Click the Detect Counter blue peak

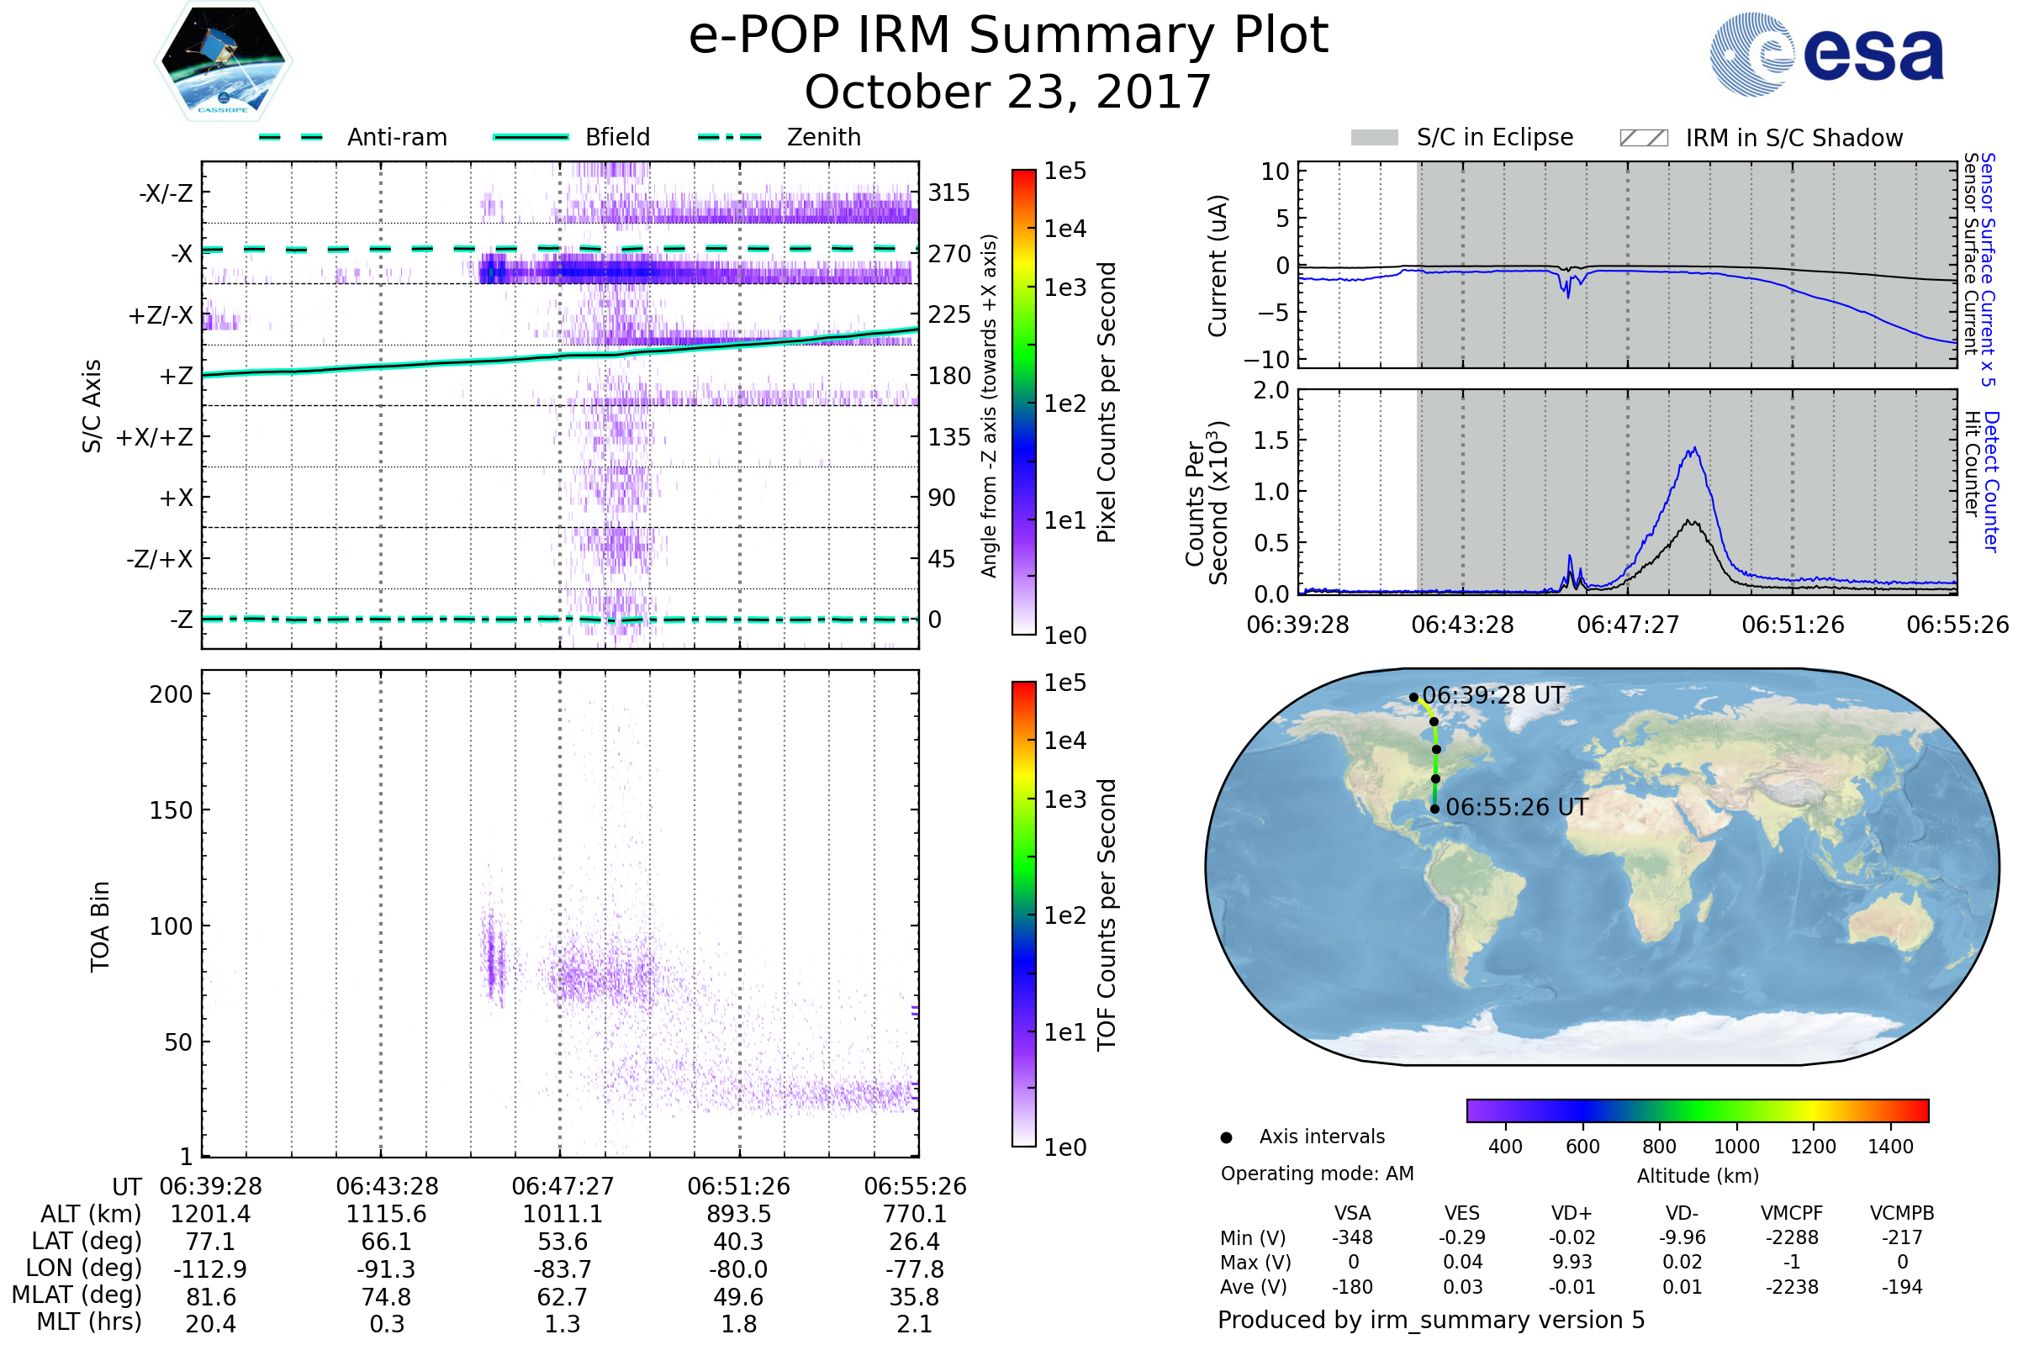click(1694, 449)
